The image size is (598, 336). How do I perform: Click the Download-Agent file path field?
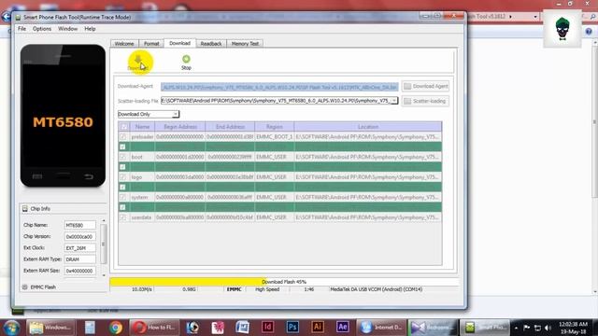coord(279,87)
